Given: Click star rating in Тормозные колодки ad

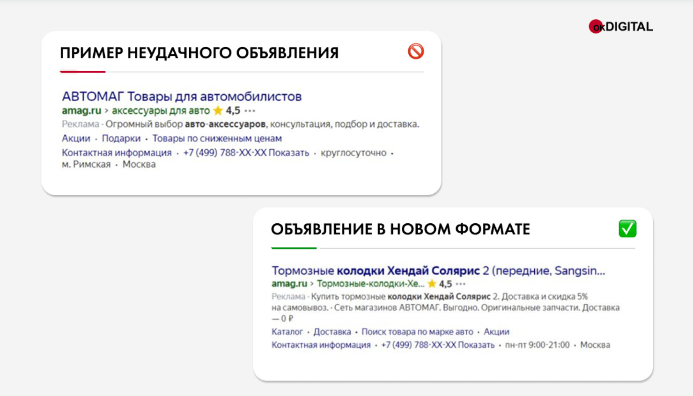Looking at the screenshot, I should point(432,284).
